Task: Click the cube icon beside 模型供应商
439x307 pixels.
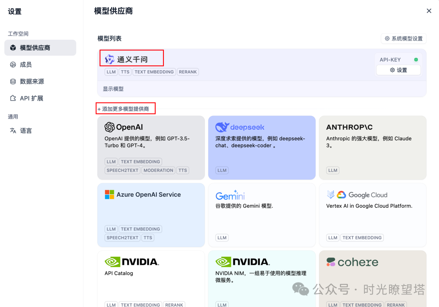Action: coord(13,48)
